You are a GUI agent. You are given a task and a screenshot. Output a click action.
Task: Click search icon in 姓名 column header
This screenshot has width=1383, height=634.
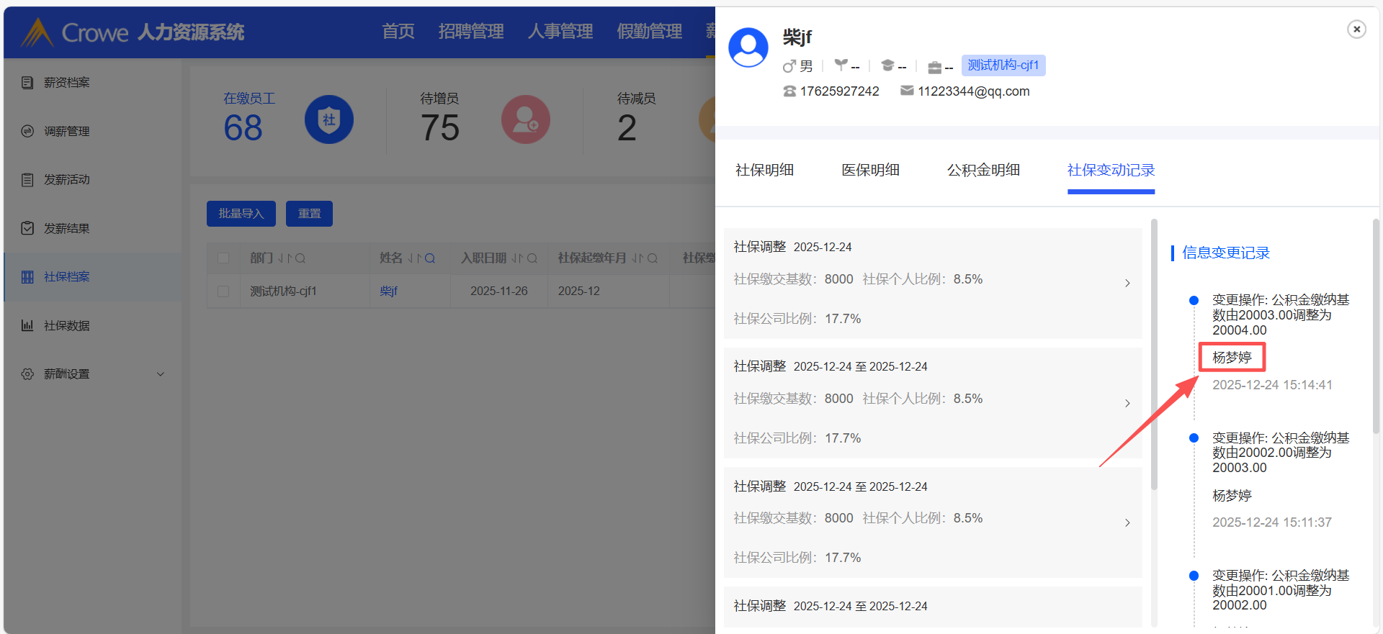point(430,258)
